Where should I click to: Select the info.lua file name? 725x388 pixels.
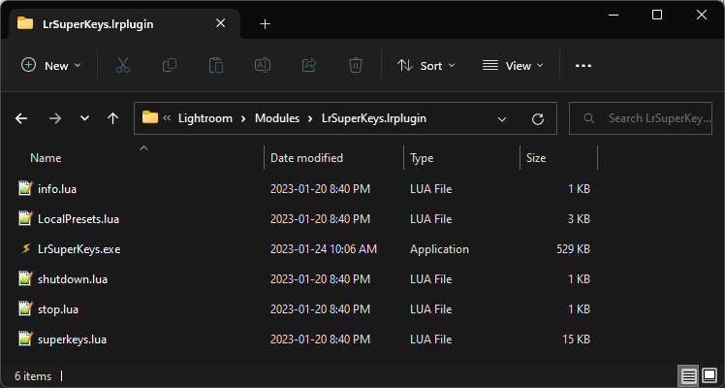[x=57, y=189]
